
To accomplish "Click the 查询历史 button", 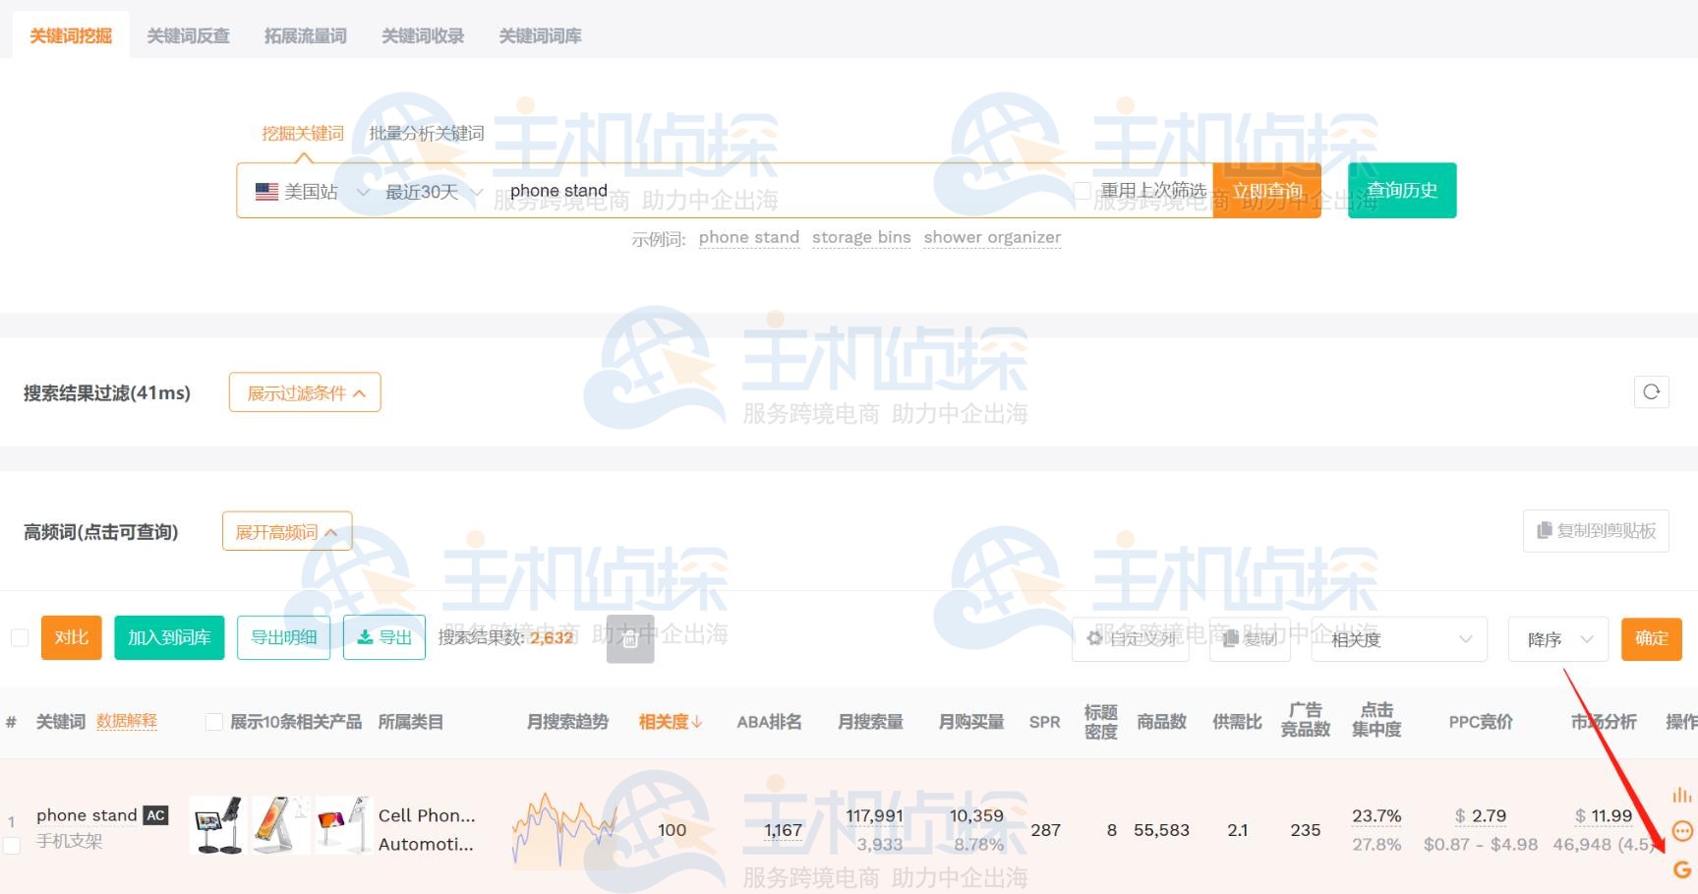I will click(x=1402, y=190).
